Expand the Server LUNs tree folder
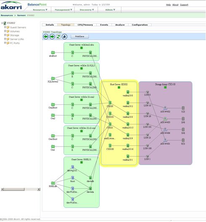 5,39
